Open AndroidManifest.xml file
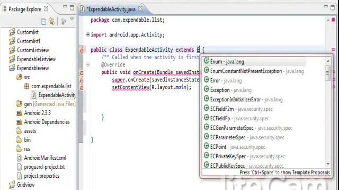Screen dimensions: 339x190 [45, 158]
